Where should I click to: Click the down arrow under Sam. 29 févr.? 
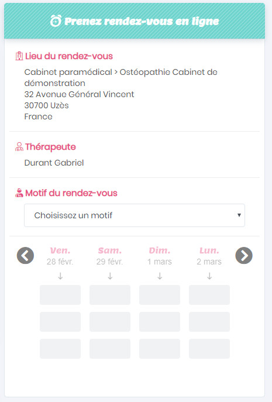[110, 276]
